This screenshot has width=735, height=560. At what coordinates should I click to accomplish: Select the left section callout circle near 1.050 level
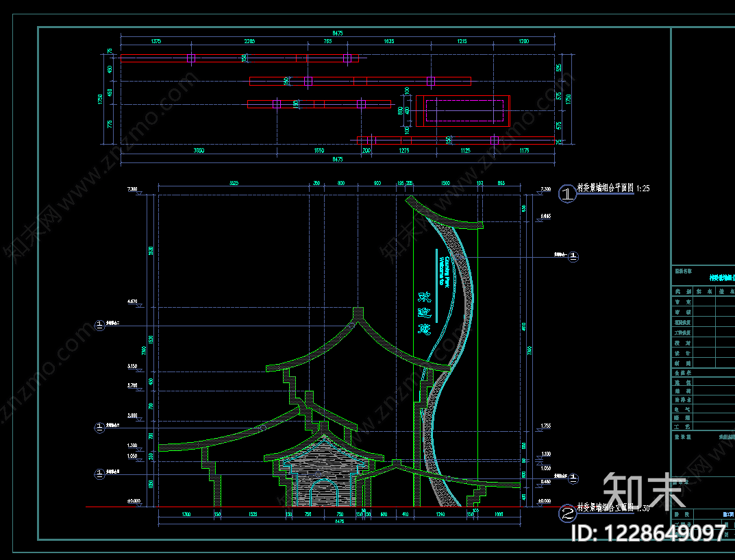pyautogui.click(x=99, y=474)
